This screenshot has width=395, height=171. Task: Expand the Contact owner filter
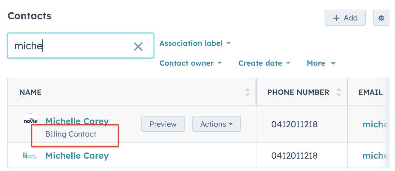191,63
